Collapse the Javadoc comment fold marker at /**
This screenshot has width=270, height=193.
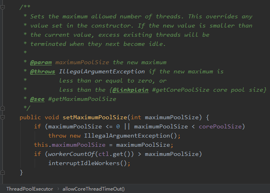2,7
